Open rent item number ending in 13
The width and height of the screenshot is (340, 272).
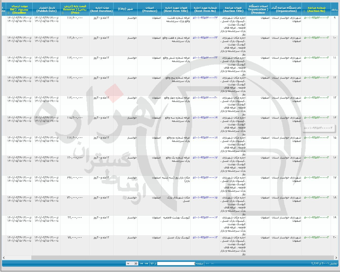(205, 238)
